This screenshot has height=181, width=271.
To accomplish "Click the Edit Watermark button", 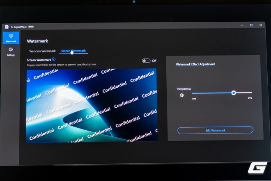I will (x=215, y=130).
